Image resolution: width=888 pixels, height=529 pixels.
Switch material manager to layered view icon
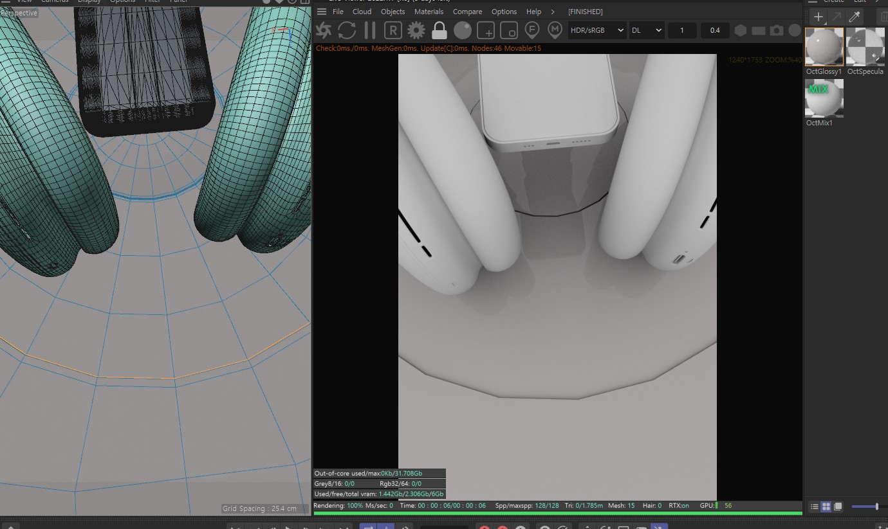[x=838, y=507]
